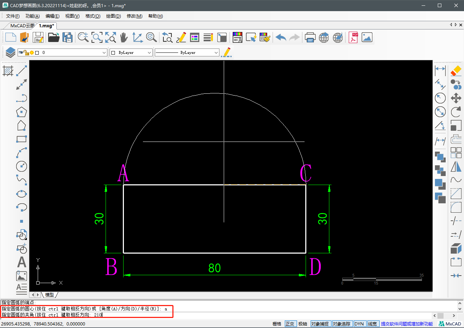Toggle DYN dynamic input
Image resolution: width=464 pixels, height=328 pixels.
[359, 324]
